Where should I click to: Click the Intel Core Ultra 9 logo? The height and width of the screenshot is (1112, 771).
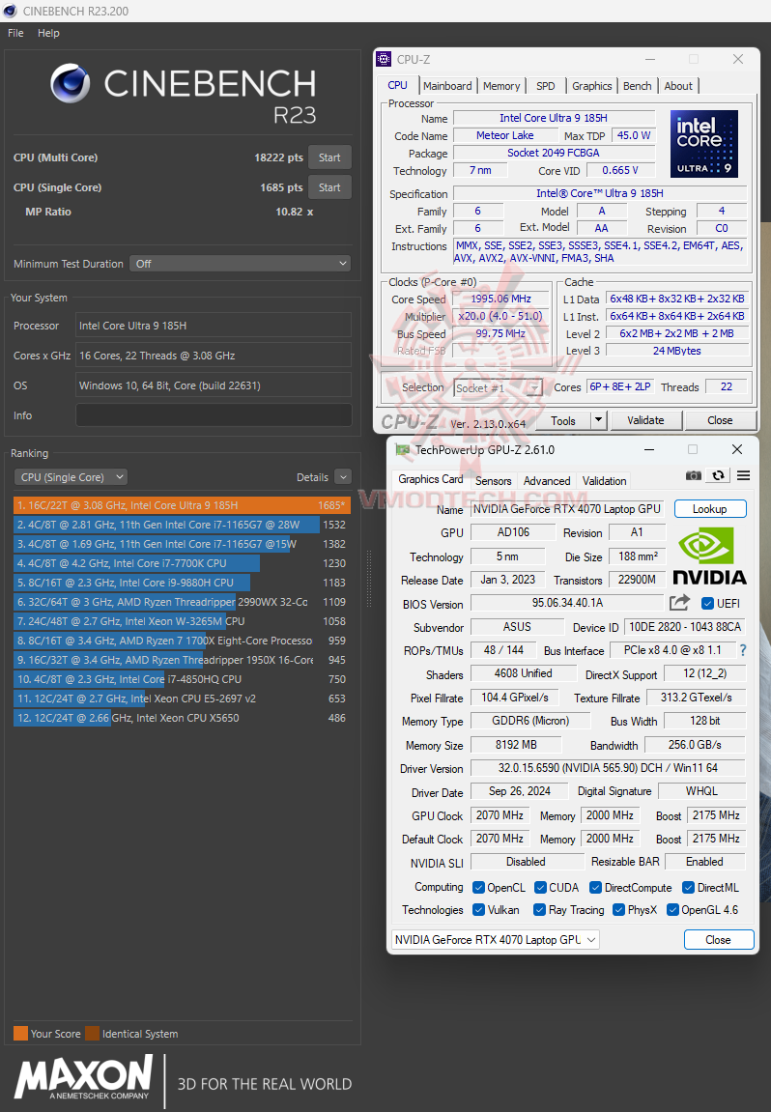pos(703,144)
